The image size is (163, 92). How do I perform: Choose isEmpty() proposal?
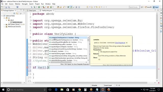point(68,51)
